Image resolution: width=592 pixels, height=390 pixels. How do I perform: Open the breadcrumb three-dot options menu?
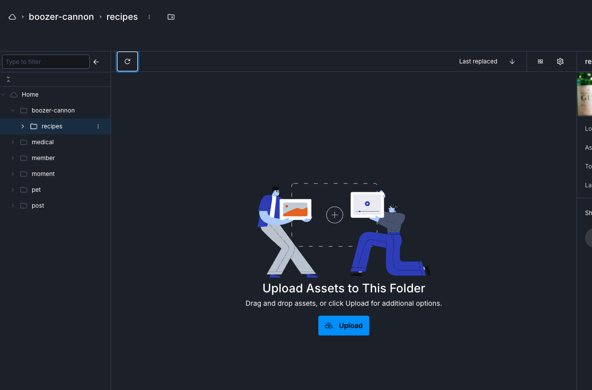click(x=149, y=17)
